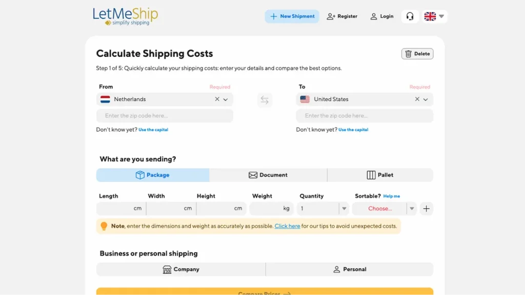Image resolution: width=525 pixels, height=295 pixels.
Task: Swap the From and To countries
Action: [x=265, y=100]
